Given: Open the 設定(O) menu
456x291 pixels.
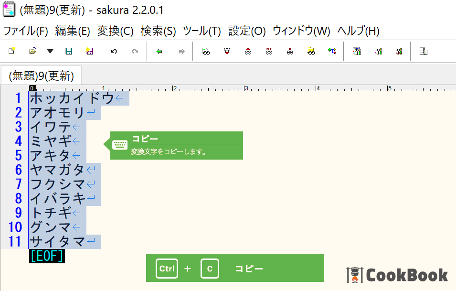Looking at the screenshot, I should [x=247, y=31].
